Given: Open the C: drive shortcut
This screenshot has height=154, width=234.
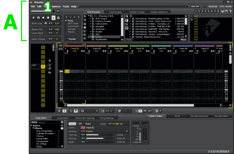Looking at the screenshot, I should coord(85,31).
